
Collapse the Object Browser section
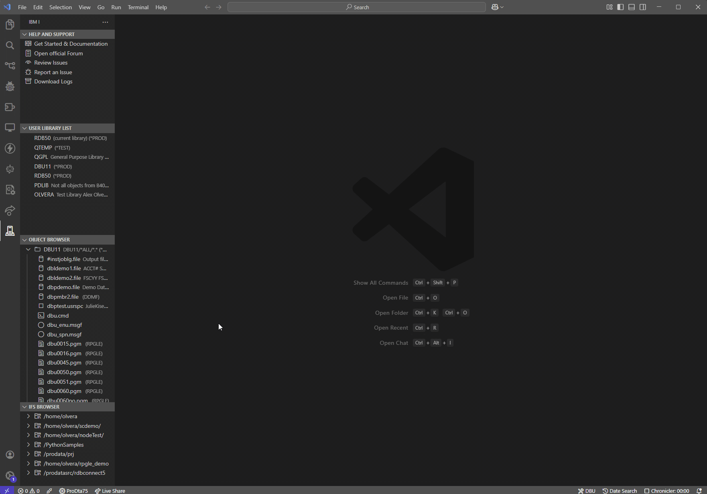(67, 239)
